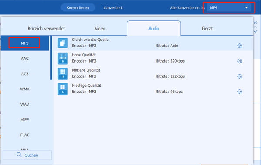The image size is (261, 165).
Task: Click the Bitrate: 96kbps value
Action: click(x=169, y=92)
